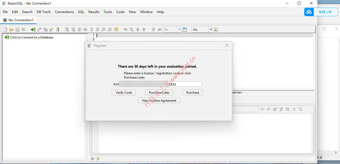Click the gray up arrow in main toolbar
Screen dimensions: 340x164
click(144, 29)
